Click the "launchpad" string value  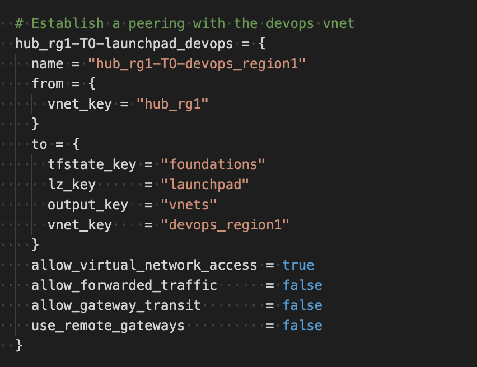click(x=205, y=185)
